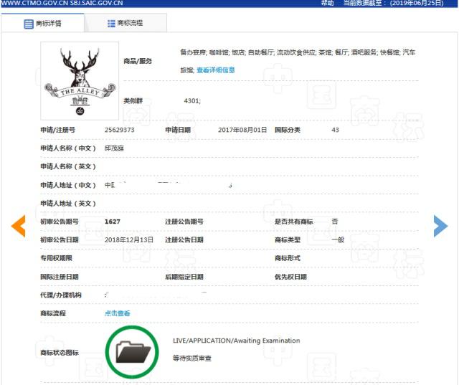Select shared trademark value 否
The width and height of the screenshot is (459, 385).
pyautogui.click(x=335, y=222)
